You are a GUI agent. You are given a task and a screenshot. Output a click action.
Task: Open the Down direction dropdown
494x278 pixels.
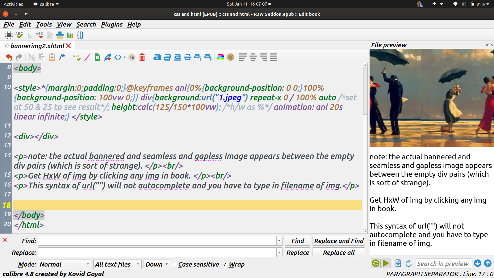click(157, 264)
